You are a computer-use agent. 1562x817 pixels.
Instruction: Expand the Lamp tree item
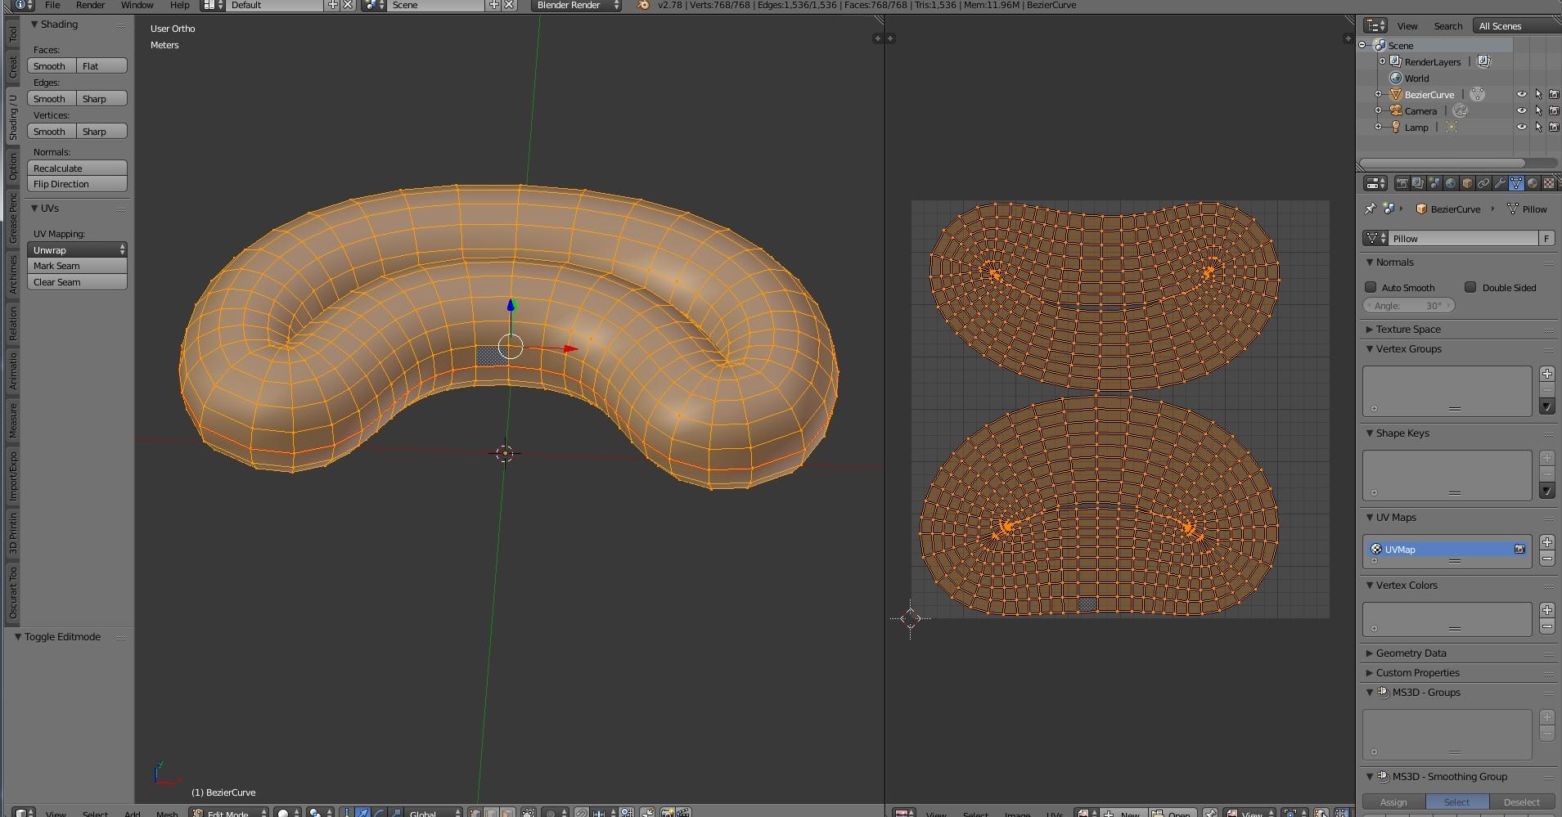tap(1379, 128)
